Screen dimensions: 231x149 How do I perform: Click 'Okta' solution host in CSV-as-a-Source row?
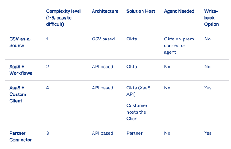pos(132,39)
